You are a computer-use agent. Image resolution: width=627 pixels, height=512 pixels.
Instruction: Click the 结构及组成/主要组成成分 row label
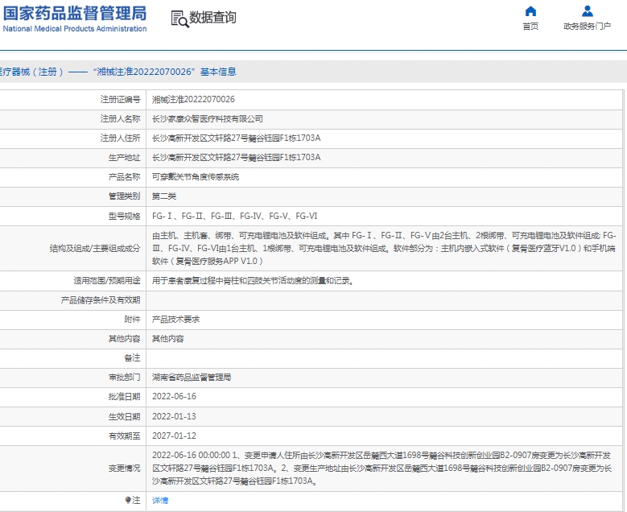(95, 249)
